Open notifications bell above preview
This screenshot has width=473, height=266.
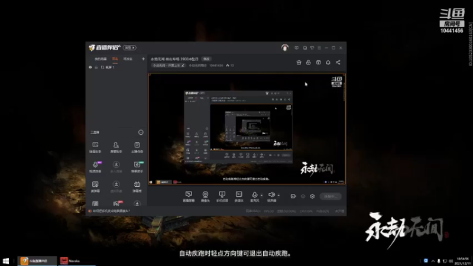pyautogui.click(x=328, y=63)
